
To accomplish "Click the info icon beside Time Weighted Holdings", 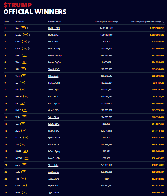I will (163, 22).
